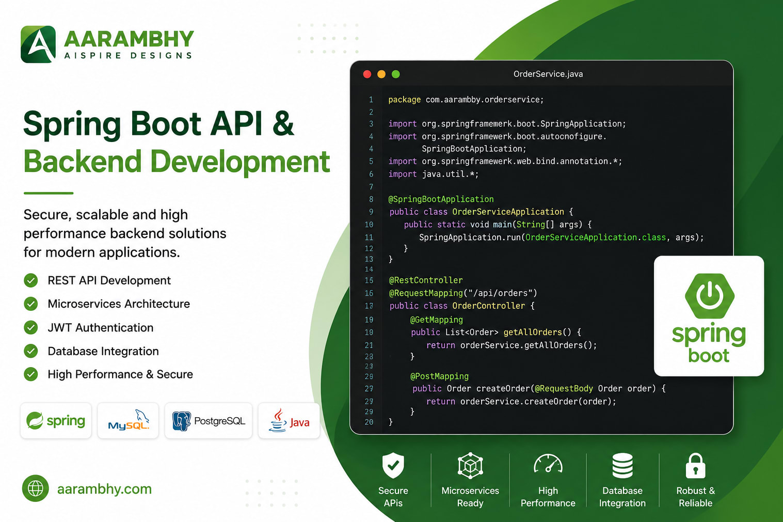Click the Secure APIs shield icon
The width and height of the screenshot is (783, 522).
tap(393, 466)
